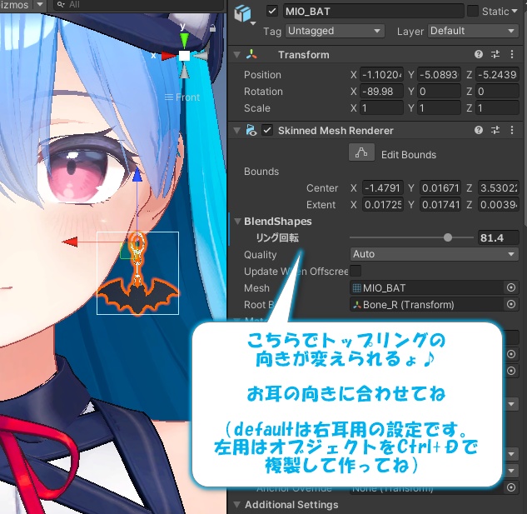527x514 pixels.
Task: Click Root Bone field Bone_R (Transform)
Action: [426, 304]
